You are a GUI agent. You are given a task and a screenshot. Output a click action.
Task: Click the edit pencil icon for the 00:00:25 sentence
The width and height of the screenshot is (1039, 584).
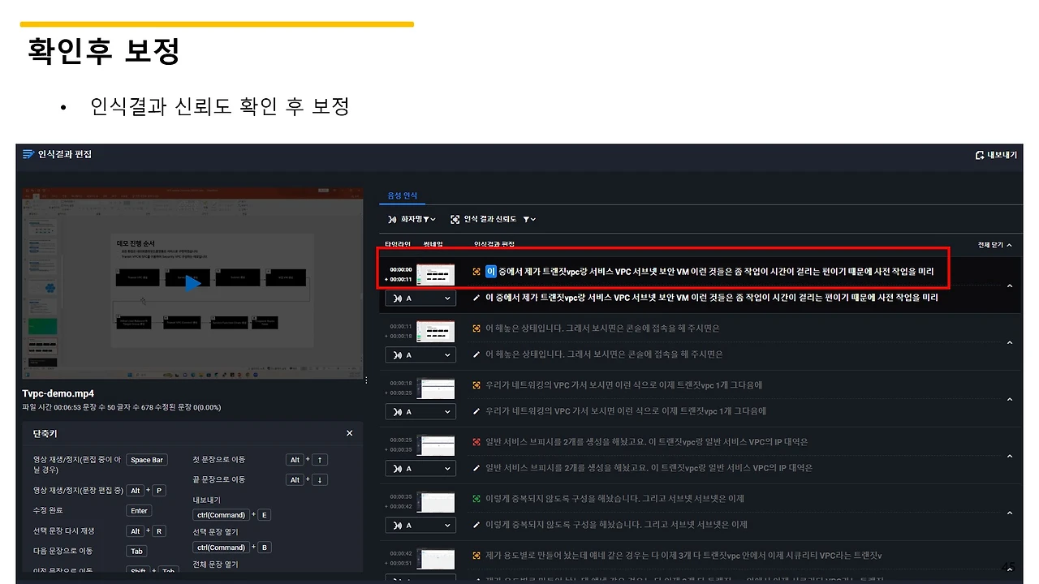point(477,467)
